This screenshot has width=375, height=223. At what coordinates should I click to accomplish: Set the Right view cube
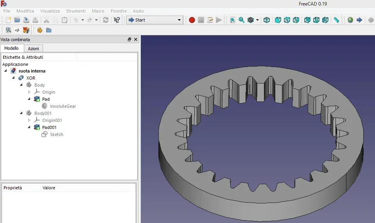coord(296,20)
